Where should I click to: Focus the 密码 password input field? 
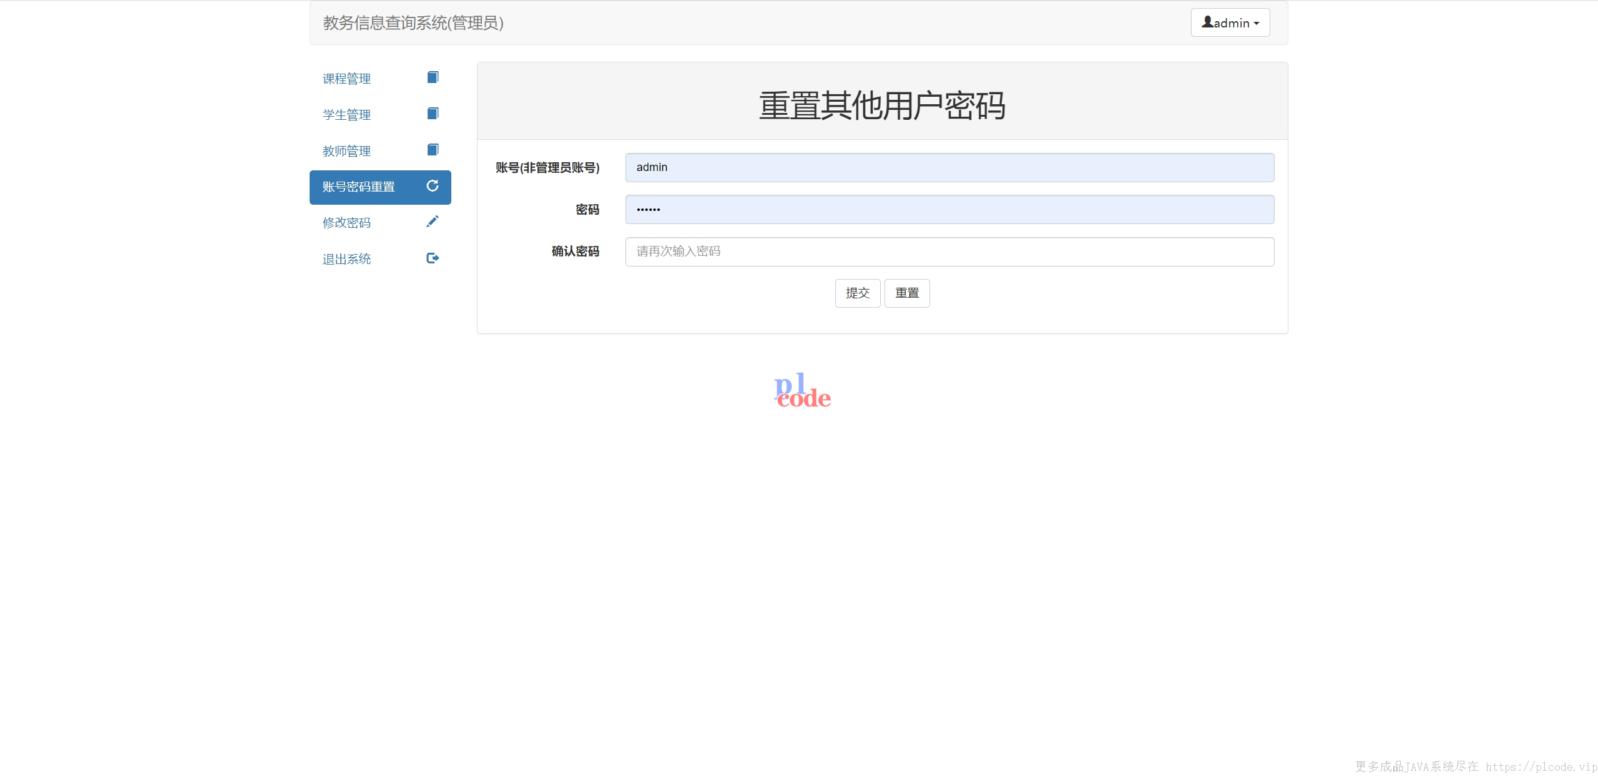[x=949, y=210]
